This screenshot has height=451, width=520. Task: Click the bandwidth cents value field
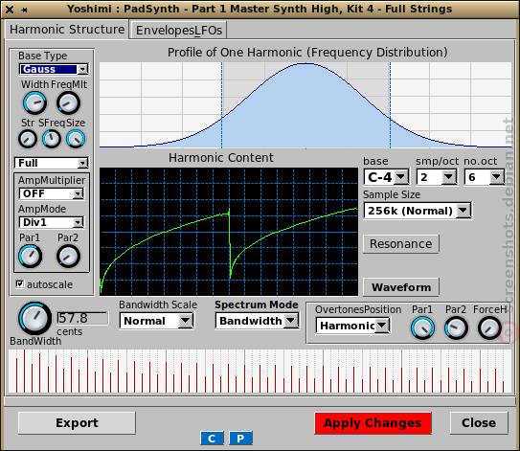tap(82, 318)
